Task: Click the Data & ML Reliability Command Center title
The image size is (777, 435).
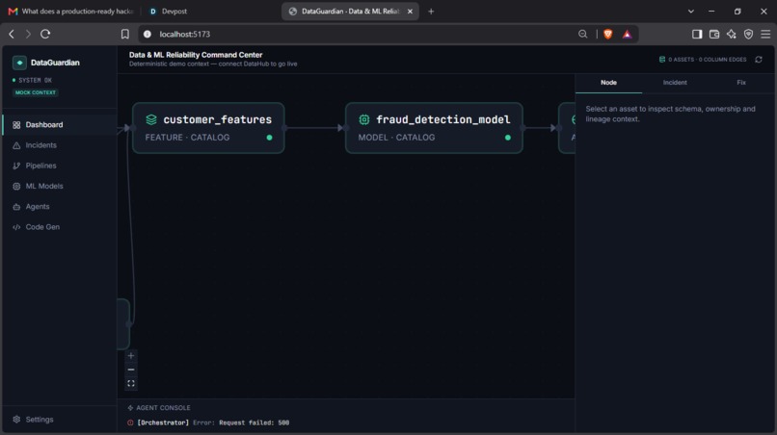Action: (x=196, y=55)
